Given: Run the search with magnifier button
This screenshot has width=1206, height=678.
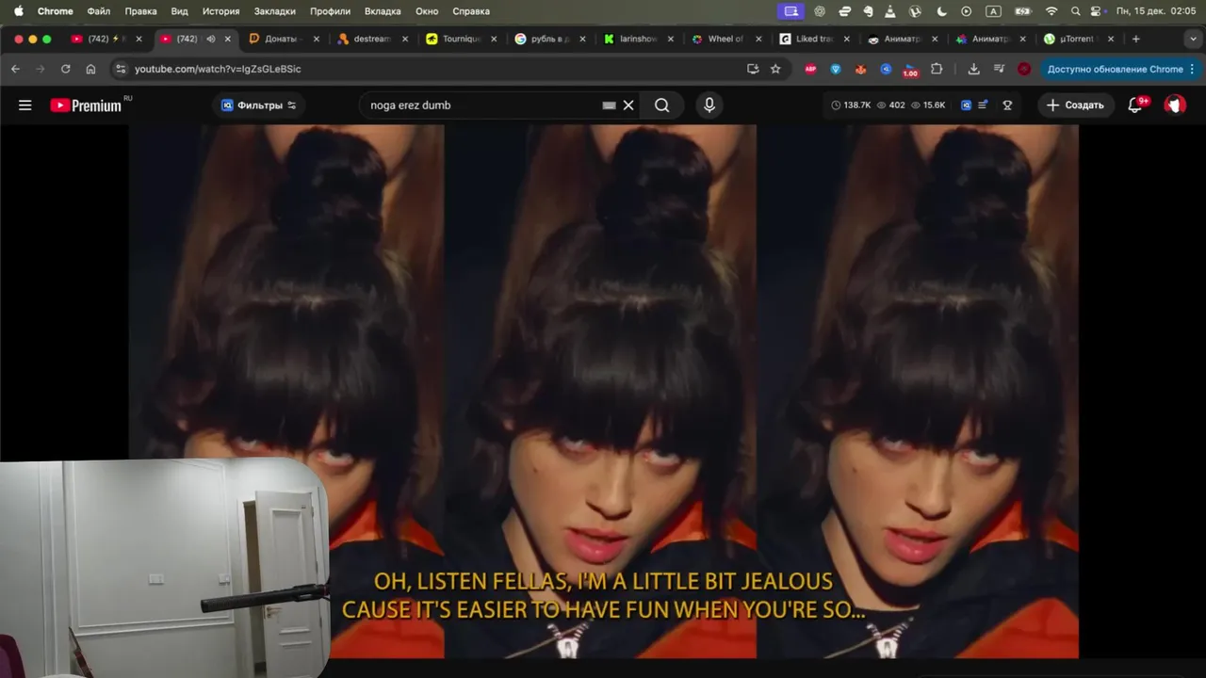Looking at the screenshot, I should tap(662, 105).
